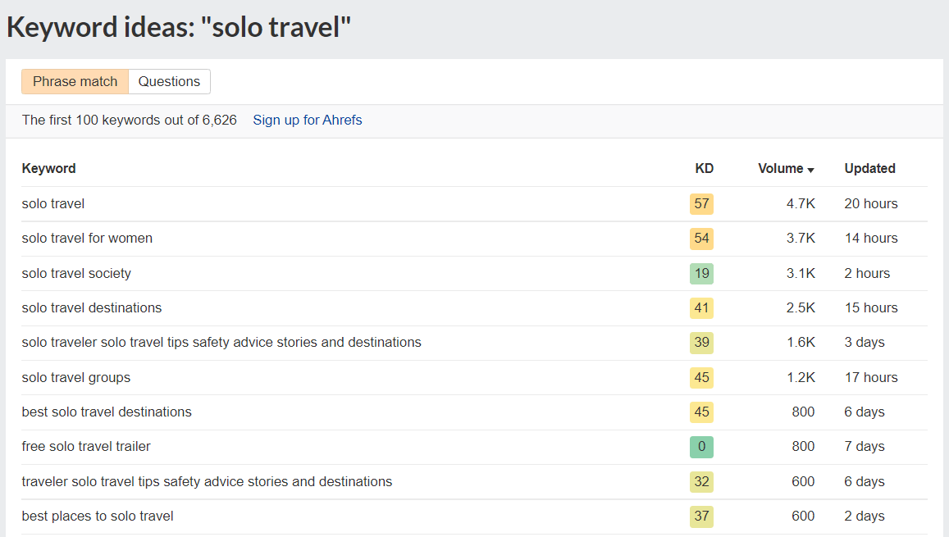Open the long "solo traveler solo travel tips" keyword
Viewport: 949px width, 537px height.
[221, 342]
